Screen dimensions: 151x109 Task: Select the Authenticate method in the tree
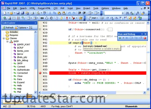[x=23, y=70]
